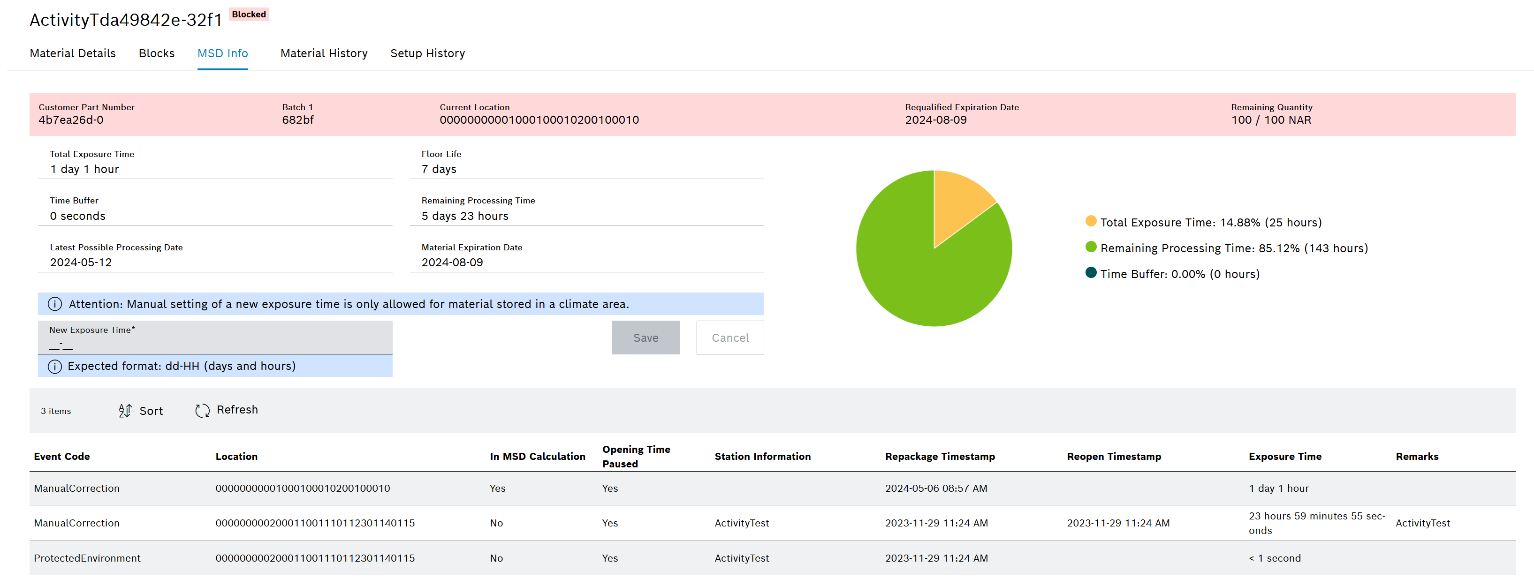Click the 'Yes' In MSD Calculation cell
Screen dimensions: 1534x586
coord(497,488)
